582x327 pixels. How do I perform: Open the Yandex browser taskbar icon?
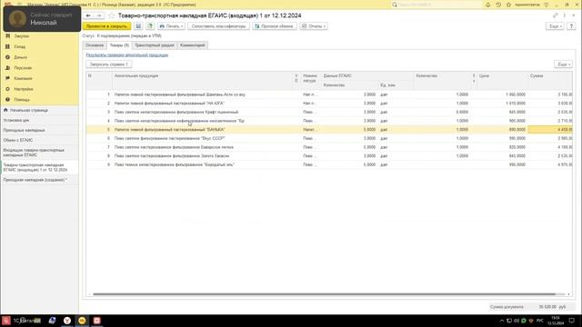coord(67,321)
